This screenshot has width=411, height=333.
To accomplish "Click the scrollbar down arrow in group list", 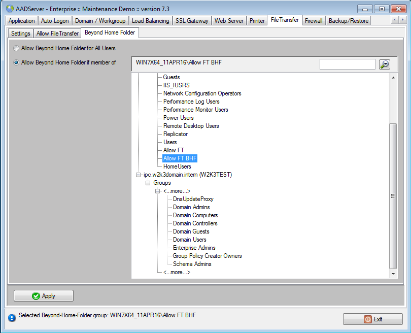I will (393, 274).
